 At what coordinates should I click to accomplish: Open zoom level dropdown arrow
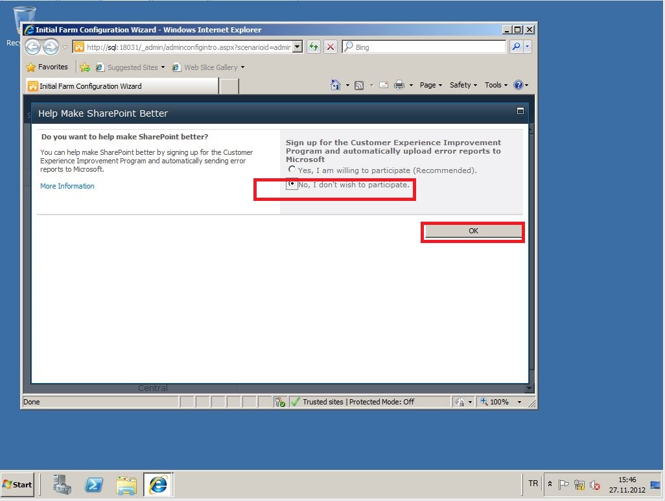520,402
